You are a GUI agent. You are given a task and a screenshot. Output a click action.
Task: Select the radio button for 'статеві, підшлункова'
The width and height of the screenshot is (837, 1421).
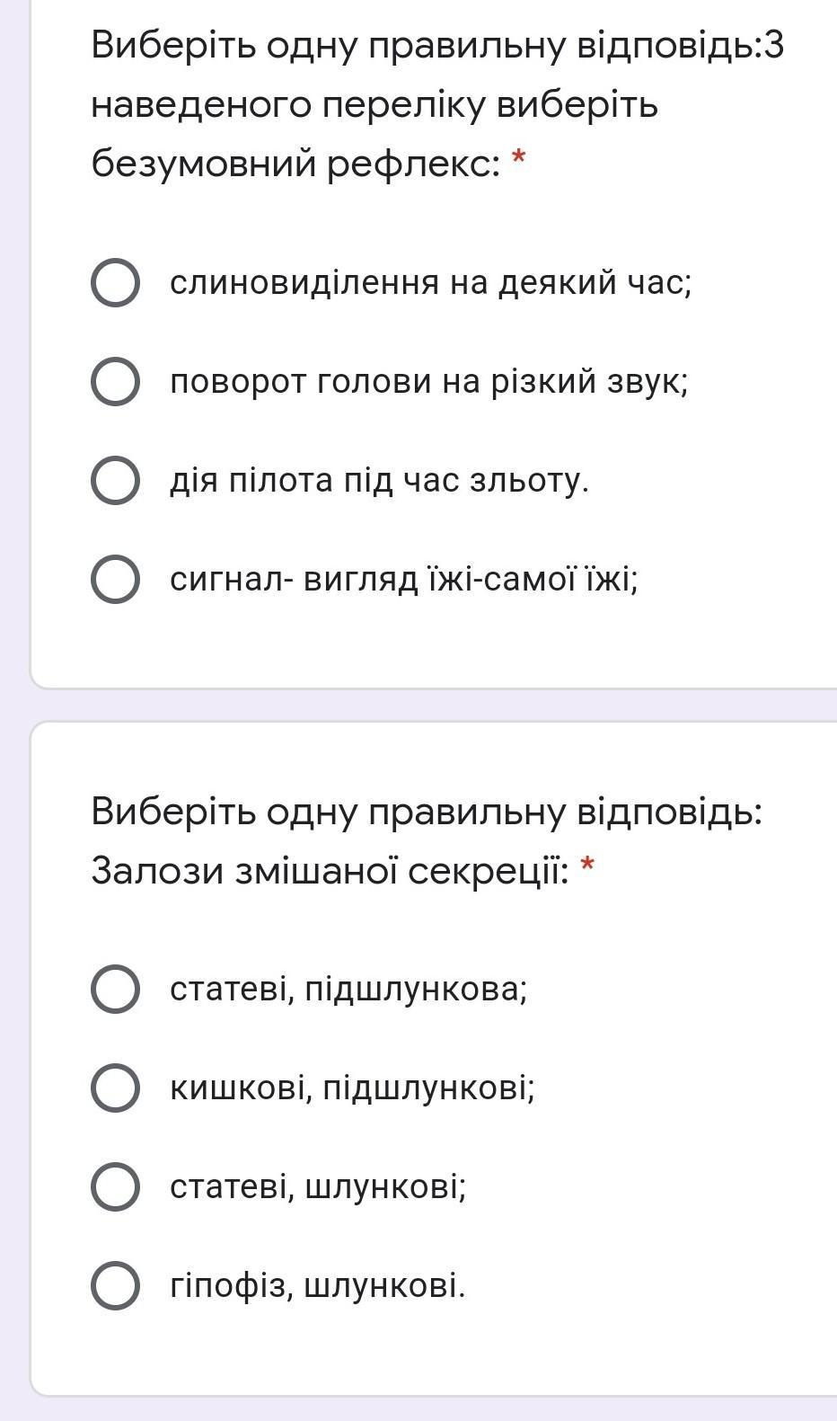115,989
